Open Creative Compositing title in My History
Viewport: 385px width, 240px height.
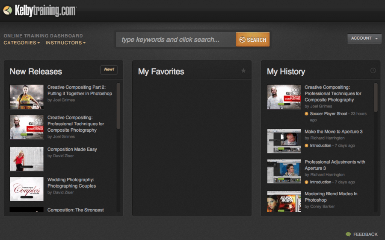[333, 93]
